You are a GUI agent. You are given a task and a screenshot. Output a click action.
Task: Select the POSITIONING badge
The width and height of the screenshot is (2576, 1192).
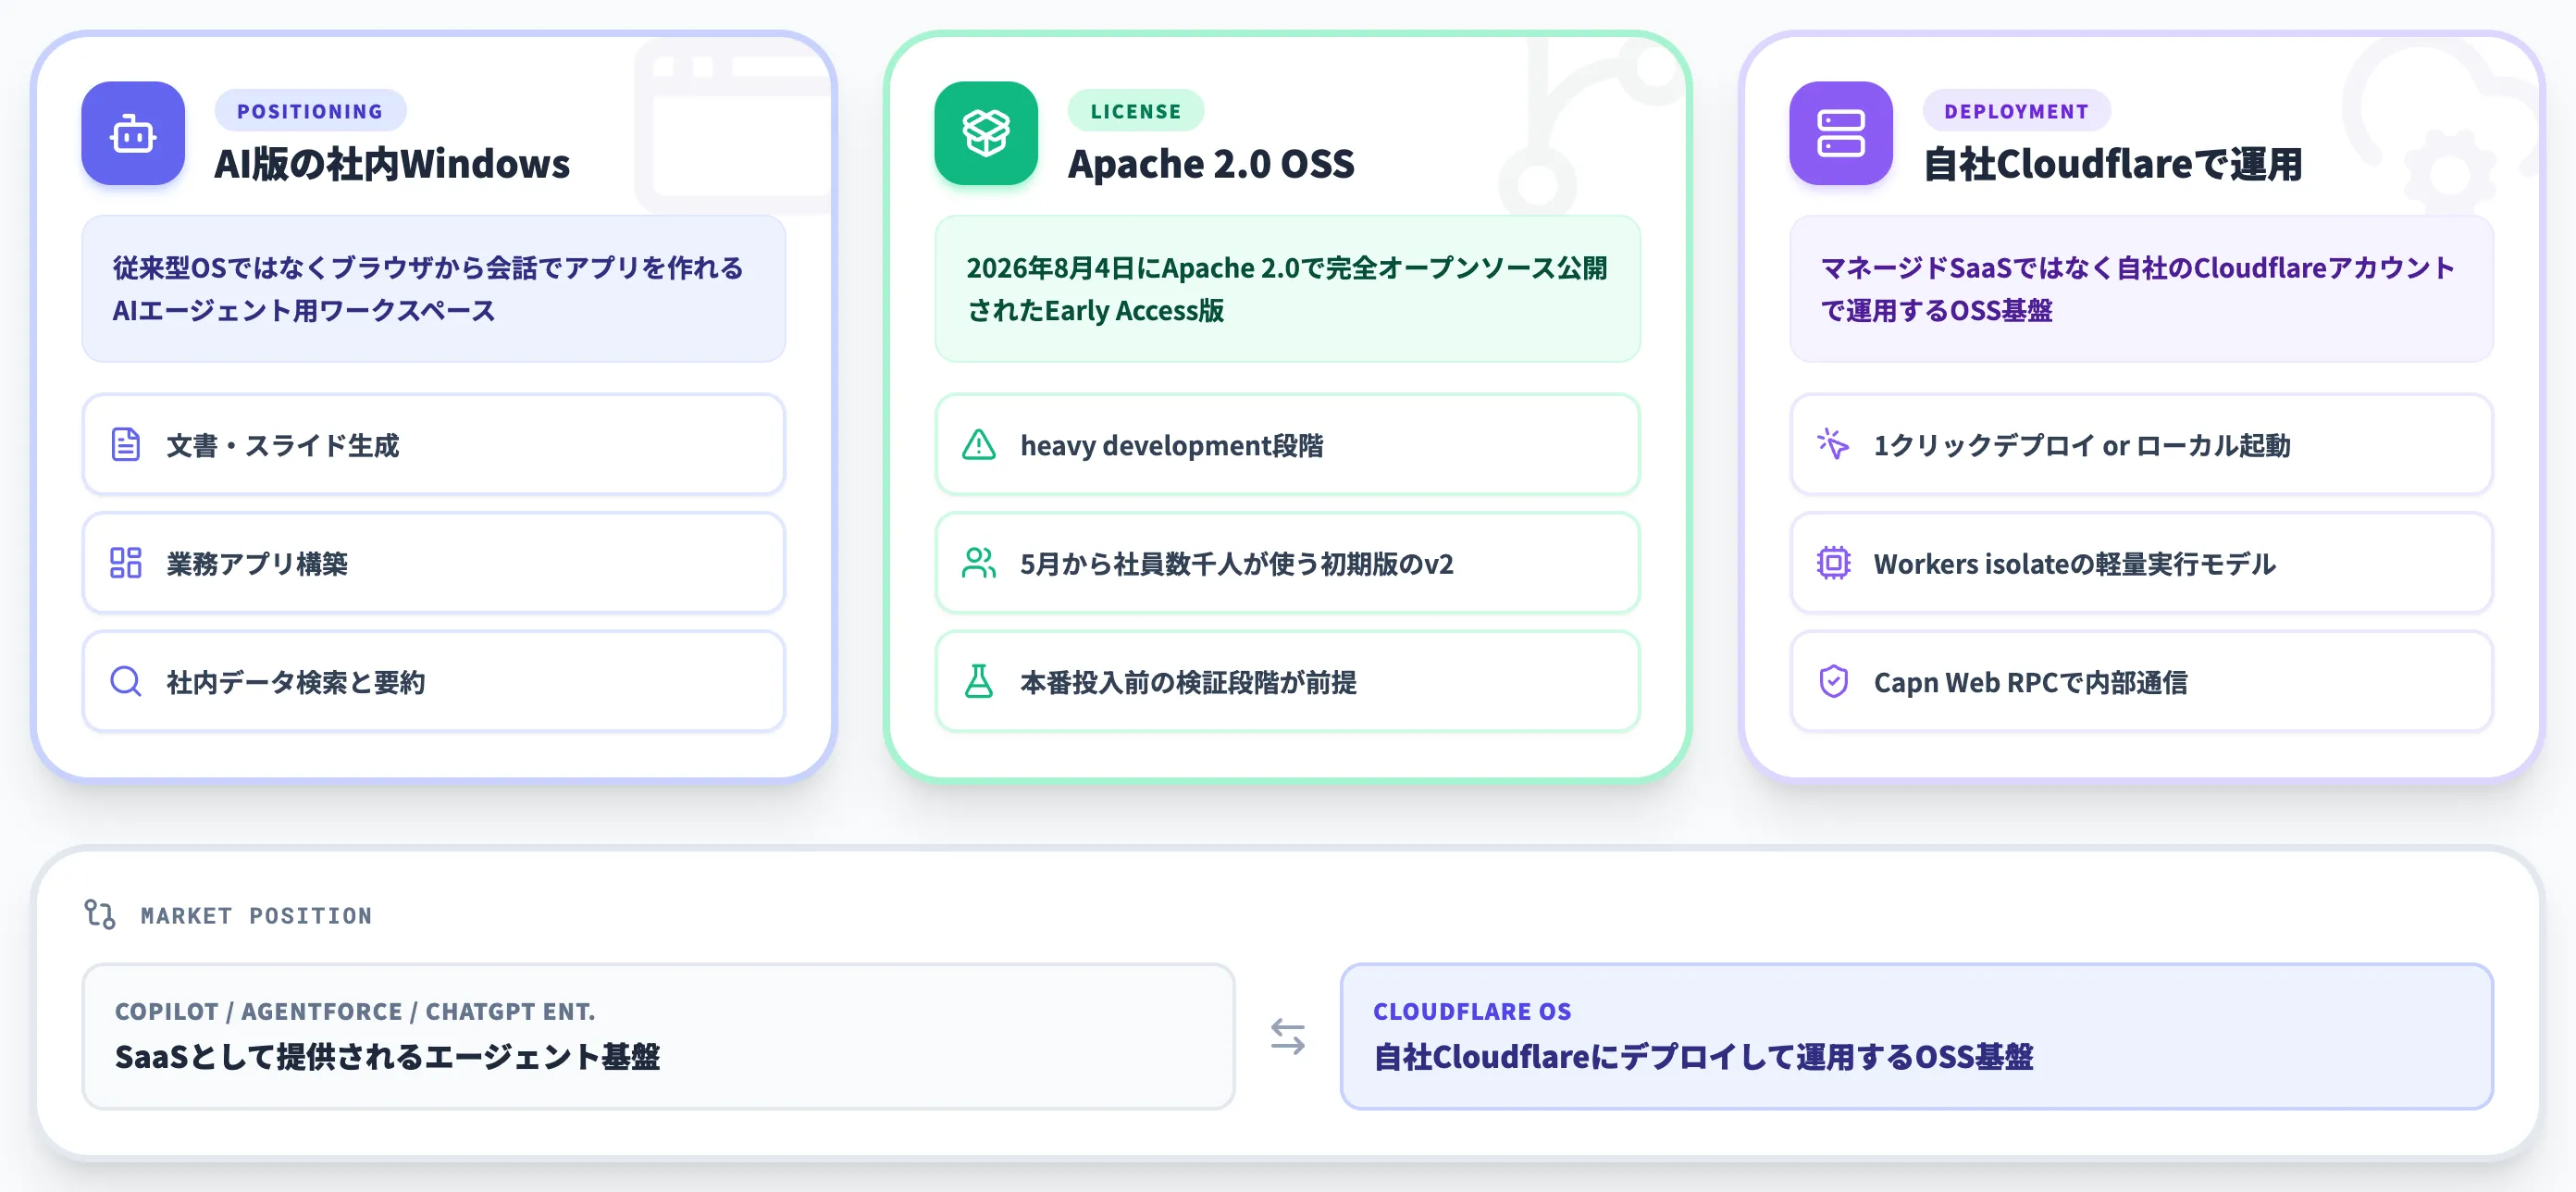pyautogui.click(x=310, y=111)
